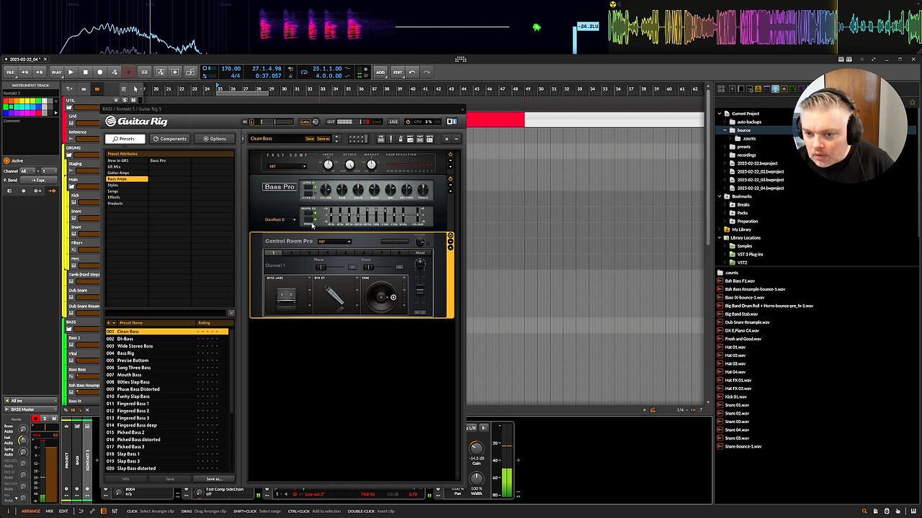Switch to MIX view in footer
The image size is (922, 518).
(50, 512)
